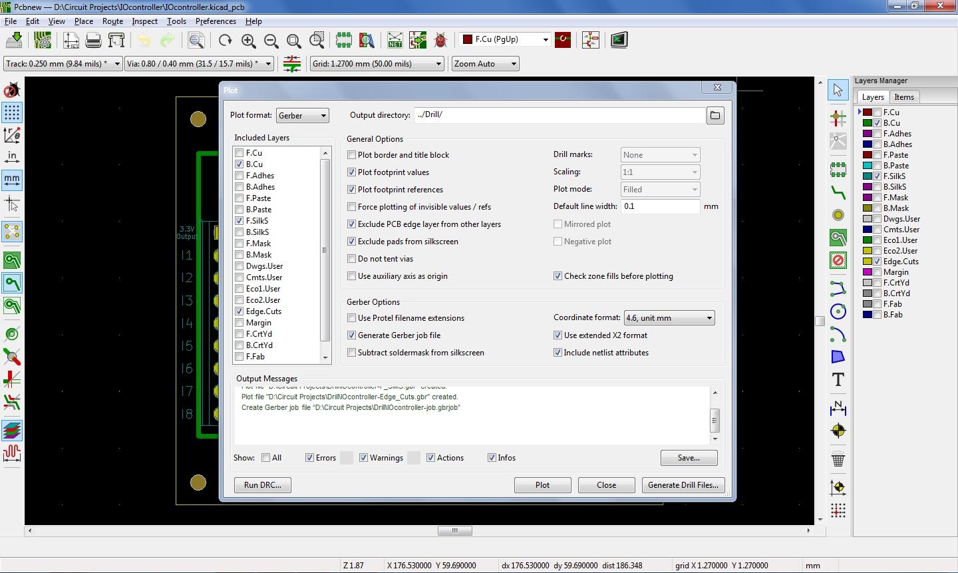The image size is (958, 573).
Task: Toggle Use auxiliary axis as origin
Action: pos(352,276)
